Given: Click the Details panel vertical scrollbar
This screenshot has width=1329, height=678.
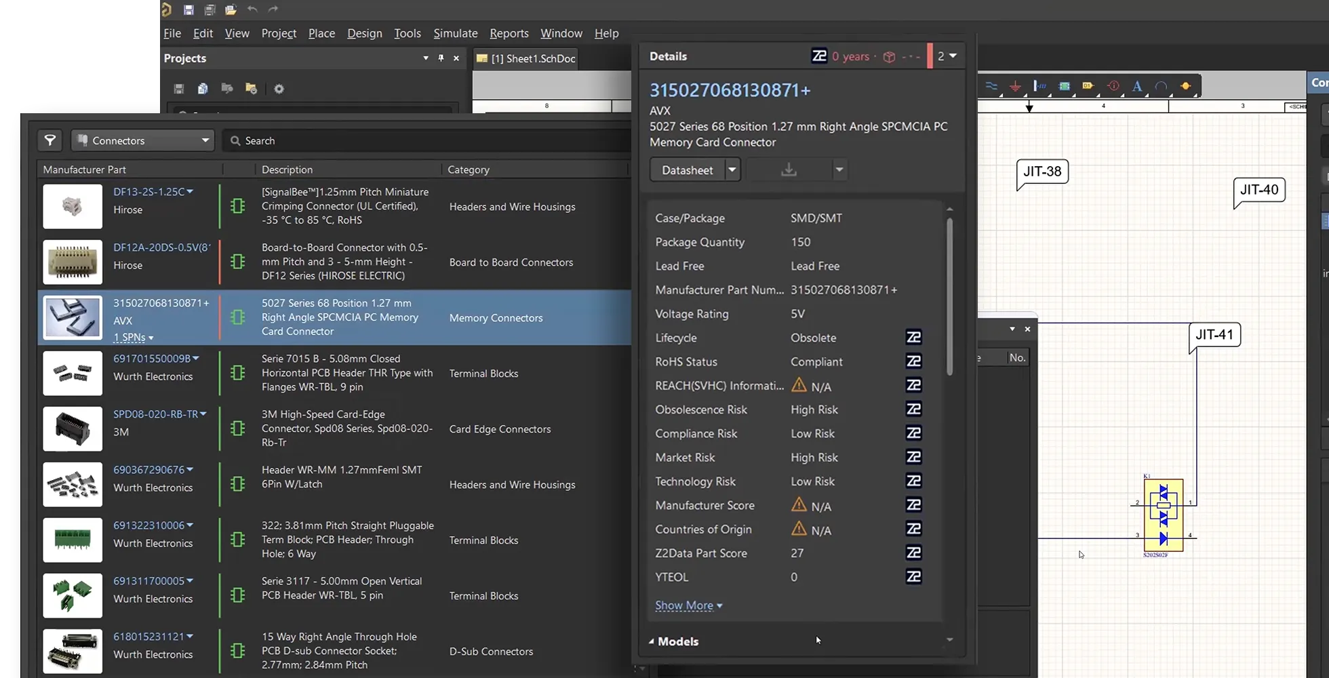Looking at the screenshot, I should (949, 296).
